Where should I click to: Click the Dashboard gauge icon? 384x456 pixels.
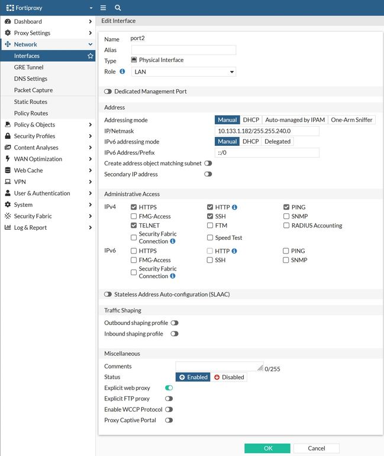coord(8,21)
